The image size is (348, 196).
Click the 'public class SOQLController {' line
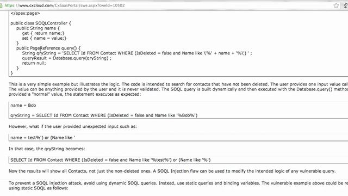41,23
